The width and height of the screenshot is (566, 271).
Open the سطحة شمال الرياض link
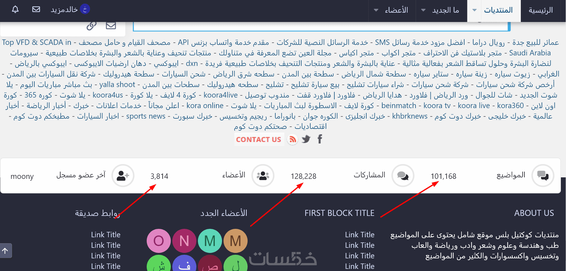(x=374, y=74)
